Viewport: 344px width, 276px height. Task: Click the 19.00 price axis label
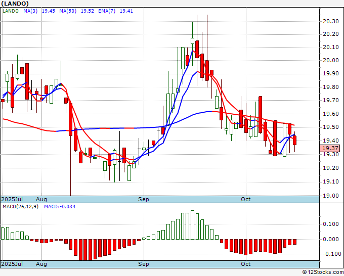(330, 196)
